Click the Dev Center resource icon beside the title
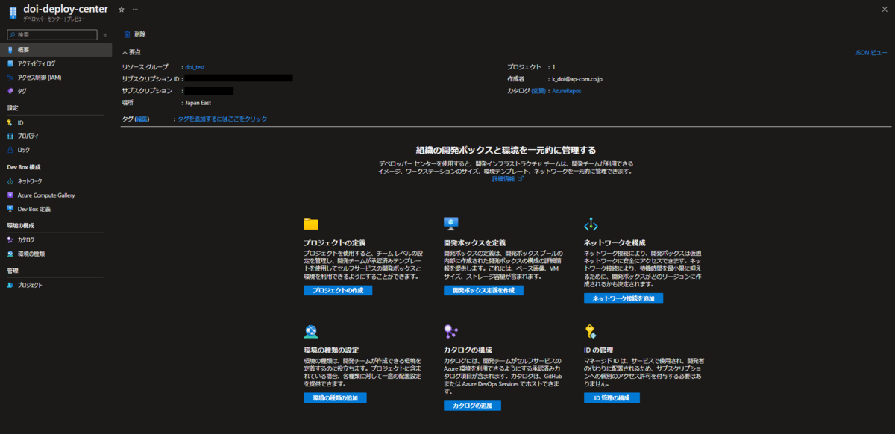 pos(13,13)
